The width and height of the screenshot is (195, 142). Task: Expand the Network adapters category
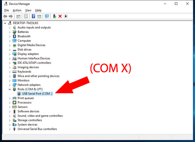[10, 85]
